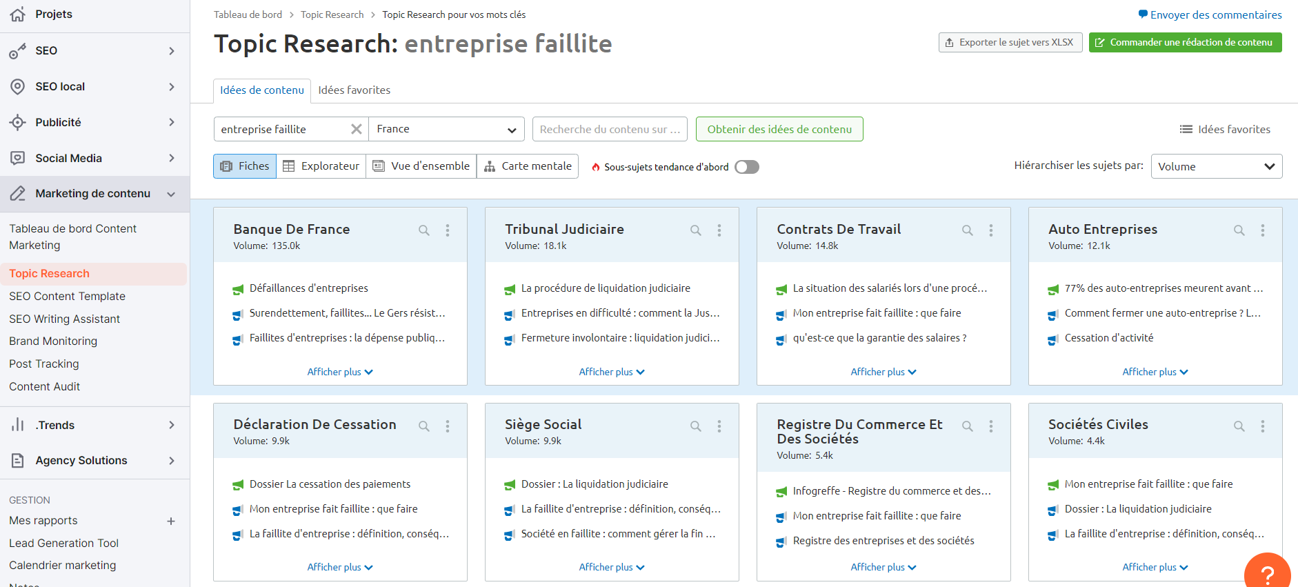
Task: Open more options for Siège Social card
Action: 719,426
